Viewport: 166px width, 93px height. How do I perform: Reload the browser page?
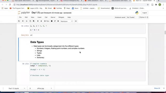10,5
